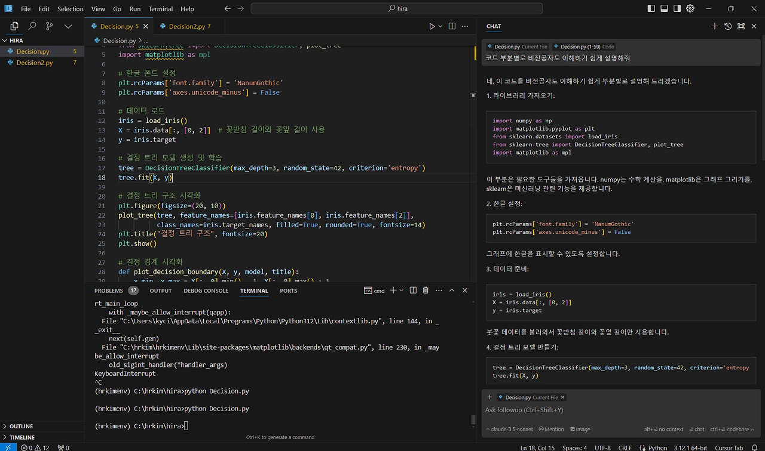This screenshot has width=765, height=451.
Task: Select Decision2.py in the file explorer
Action: [35, 63]
